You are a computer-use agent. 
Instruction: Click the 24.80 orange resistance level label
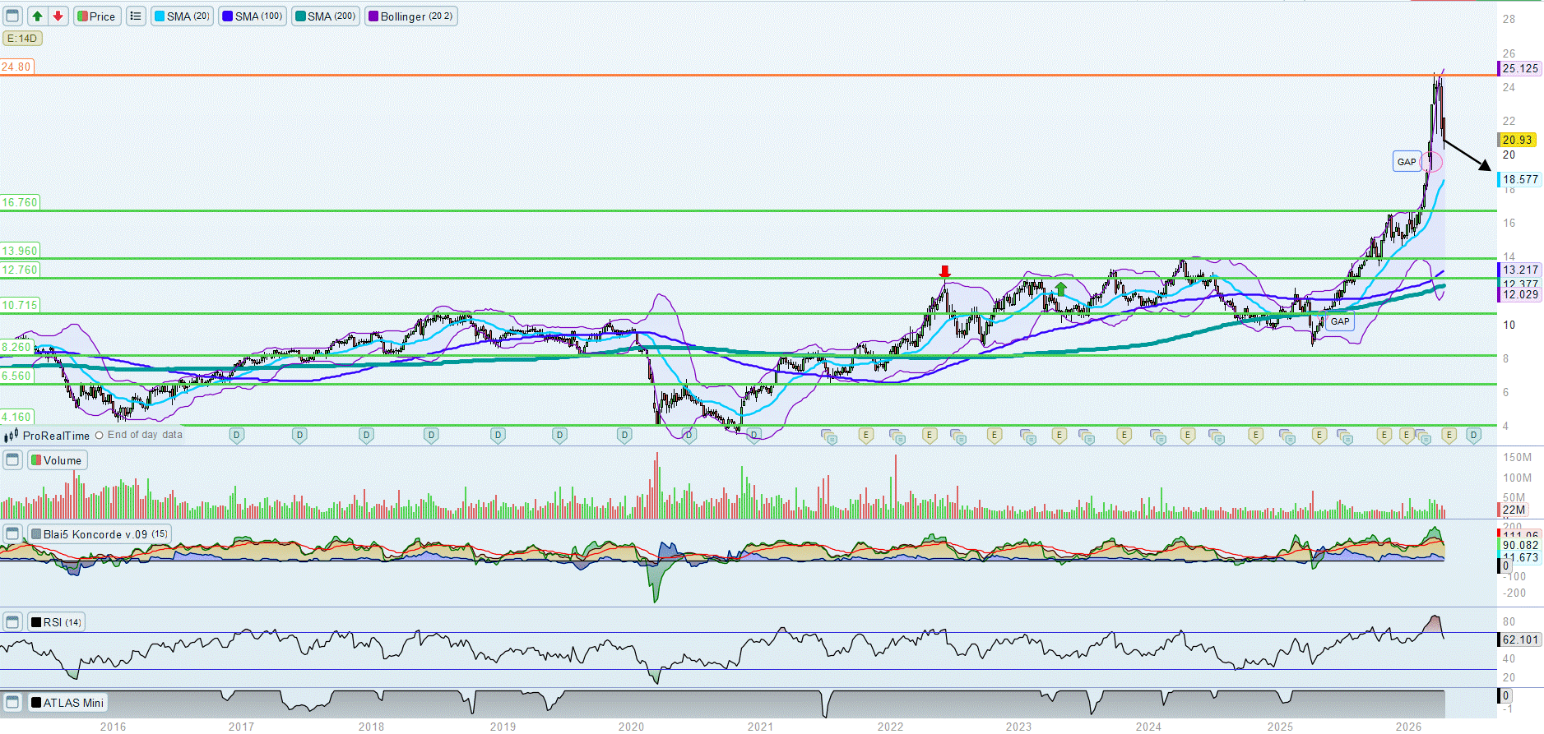[x=16, y=67]
